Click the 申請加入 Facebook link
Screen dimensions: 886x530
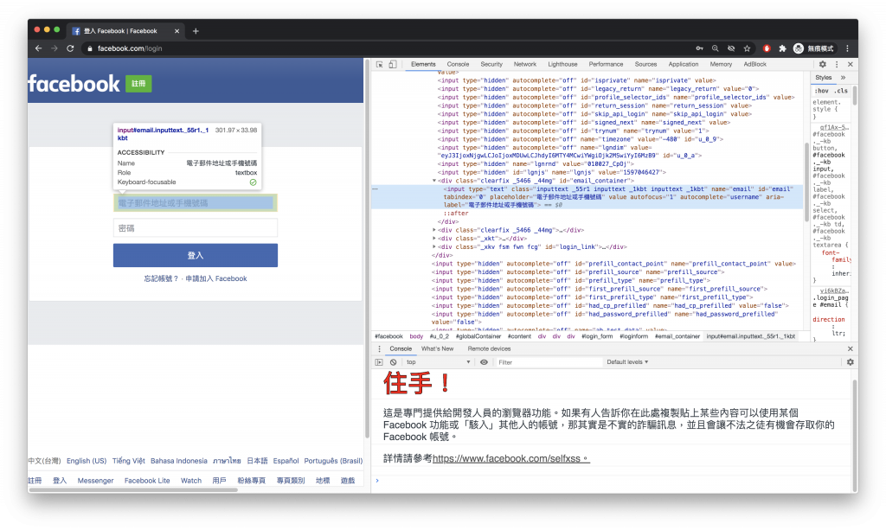point(216,278)
